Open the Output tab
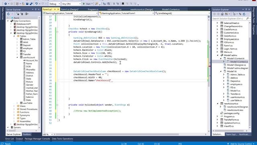The height and width of the screenshot is (145, 257). coord(19,139)
